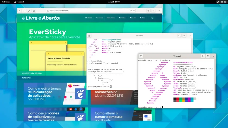Open a new browser tab
This screenshot has height=128, width=228.
(x=34, y=11)
